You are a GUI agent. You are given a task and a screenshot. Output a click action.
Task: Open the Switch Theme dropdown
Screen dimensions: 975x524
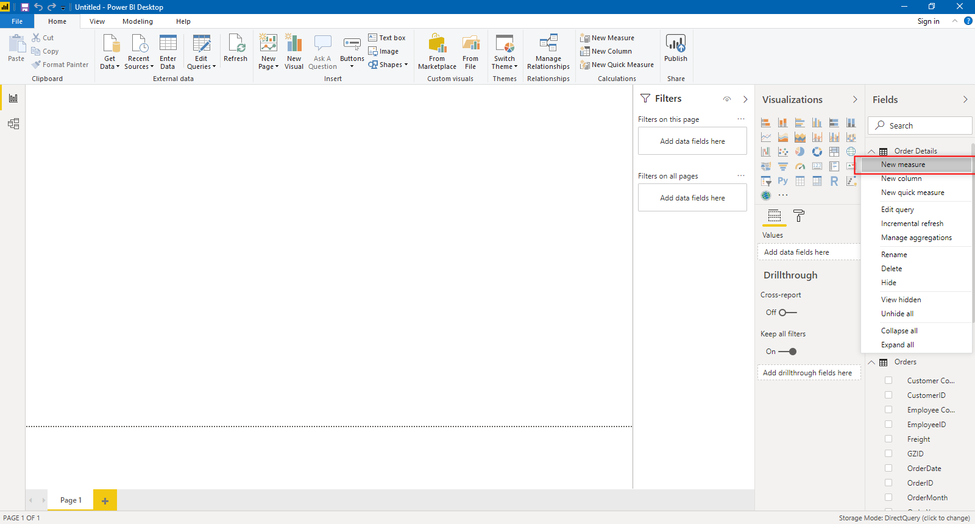(x=505, y=52)
